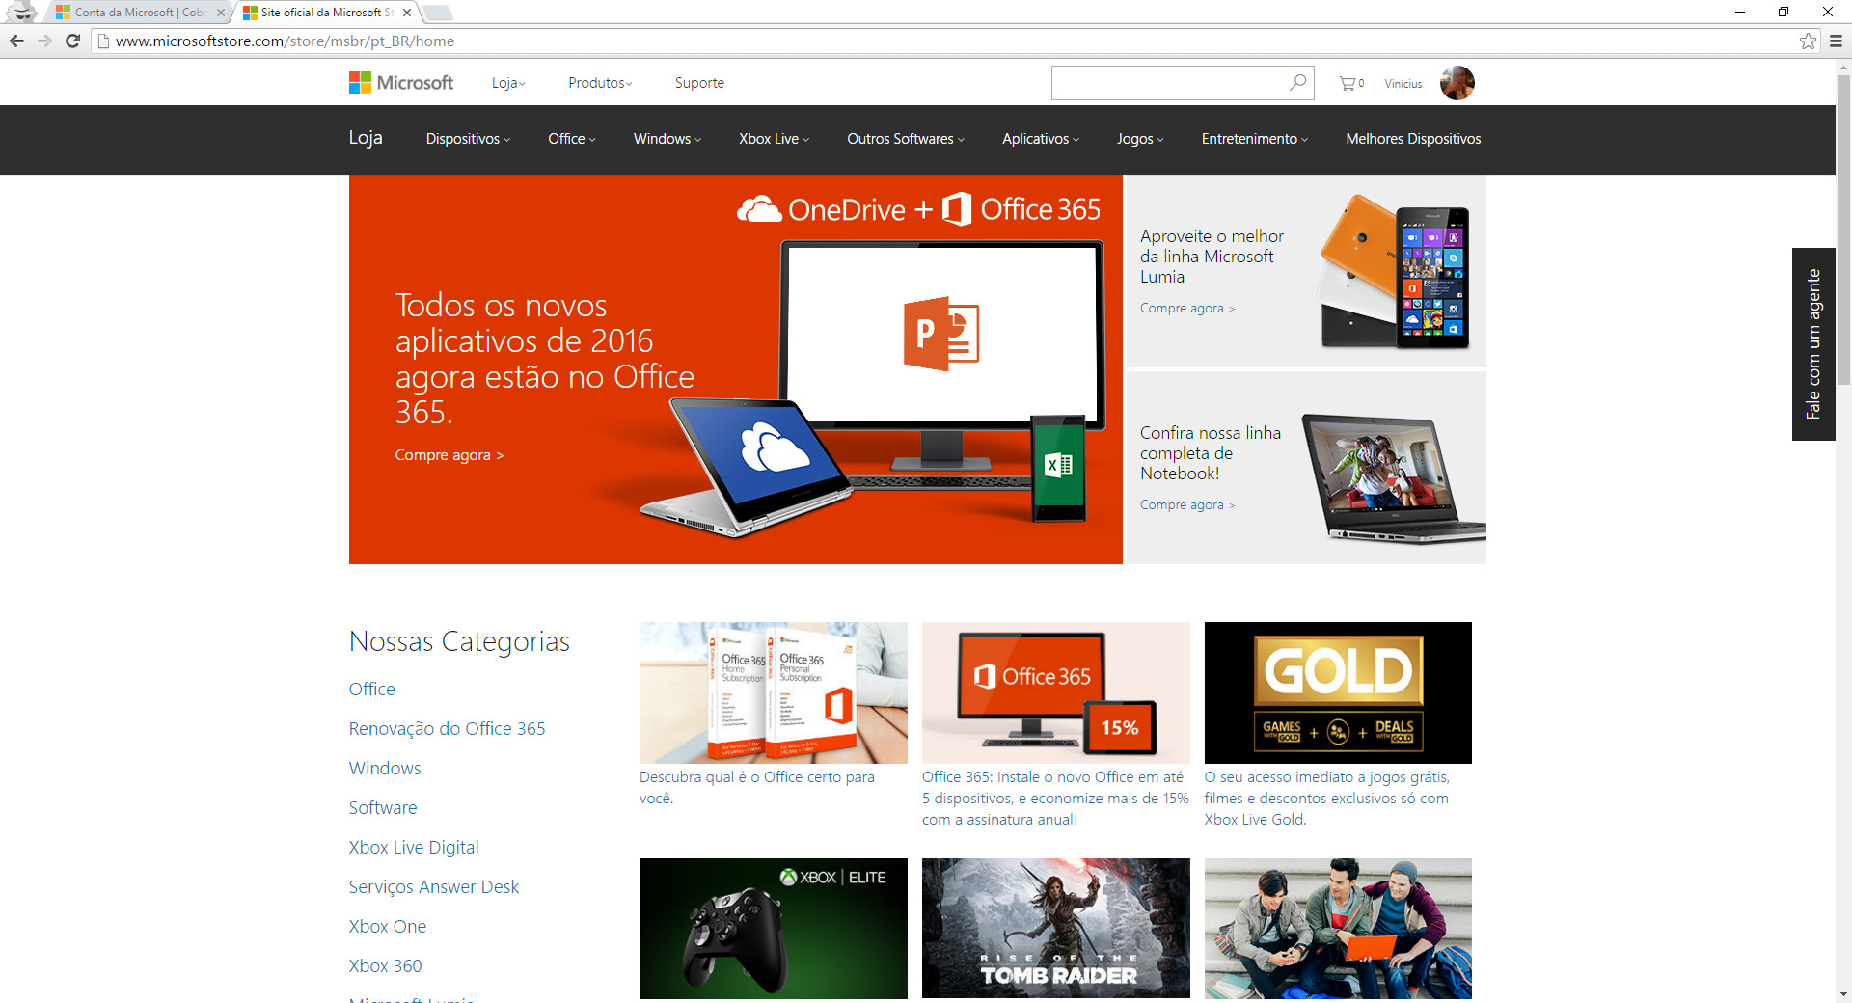Screen dimensions: 1852x1003
Task: Click the Vinicius account name
Action: pyautogui.click(x=1403, y=84)
